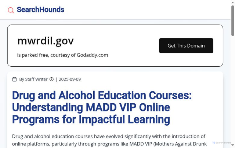Screen dimensions: 235x148
Task: Select the By Staff Writer byline
Action: point(33,79)
